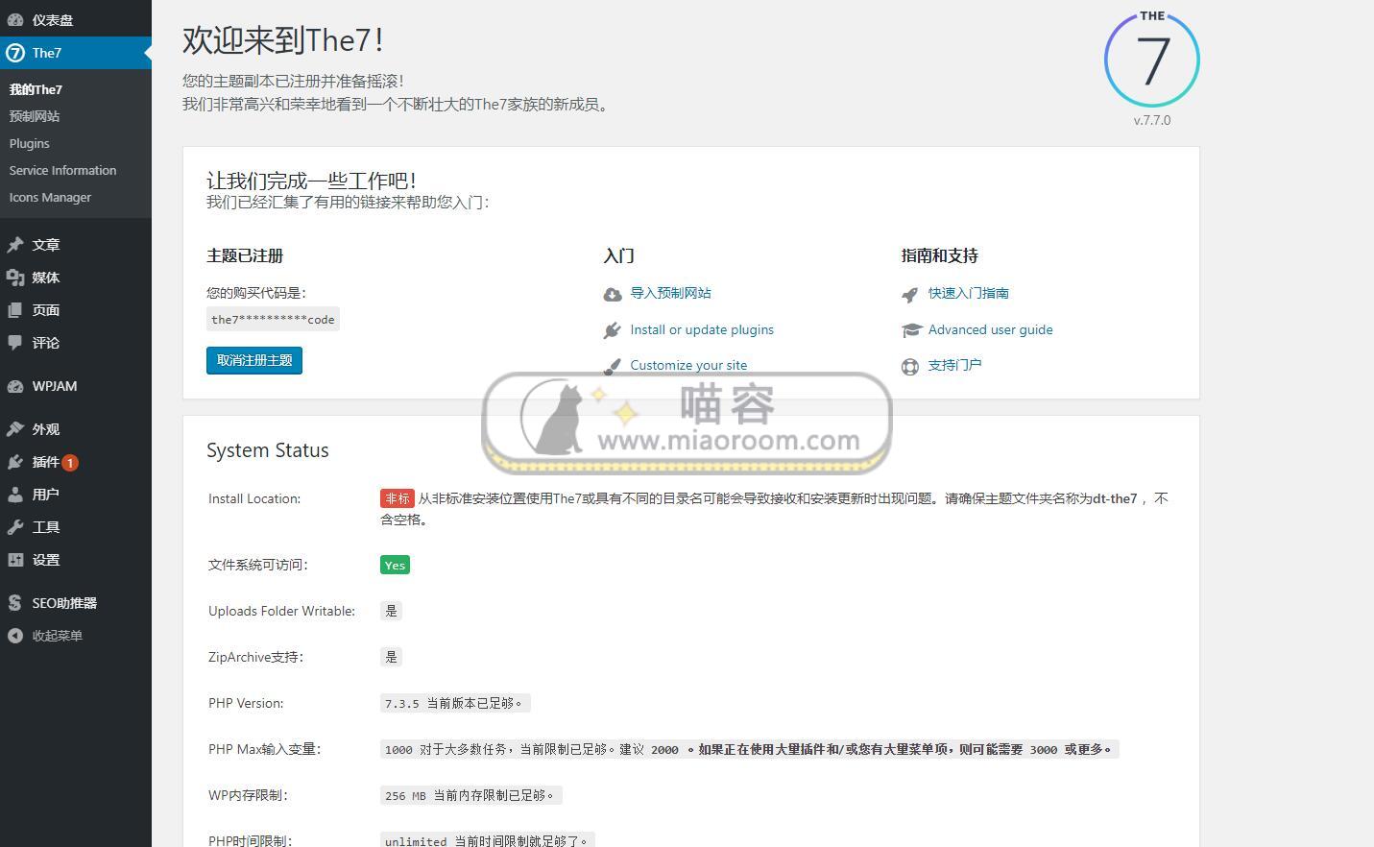Follow Customize your site link
This screenshot has height=847, width=1374.
point(688,365)
